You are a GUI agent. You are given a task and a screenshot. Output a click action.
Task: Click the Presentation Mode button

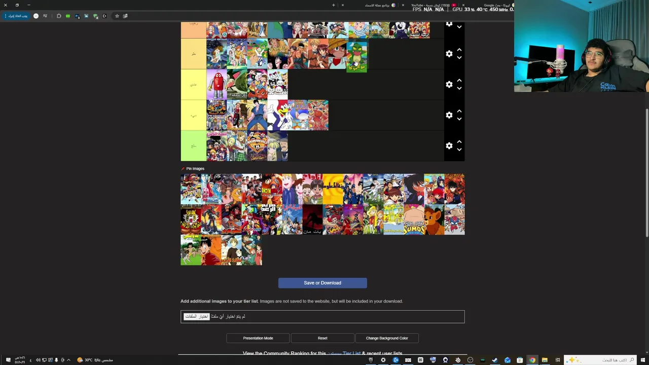258,338
